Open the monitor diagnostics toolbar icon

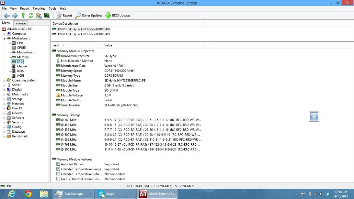coord(47,16)
